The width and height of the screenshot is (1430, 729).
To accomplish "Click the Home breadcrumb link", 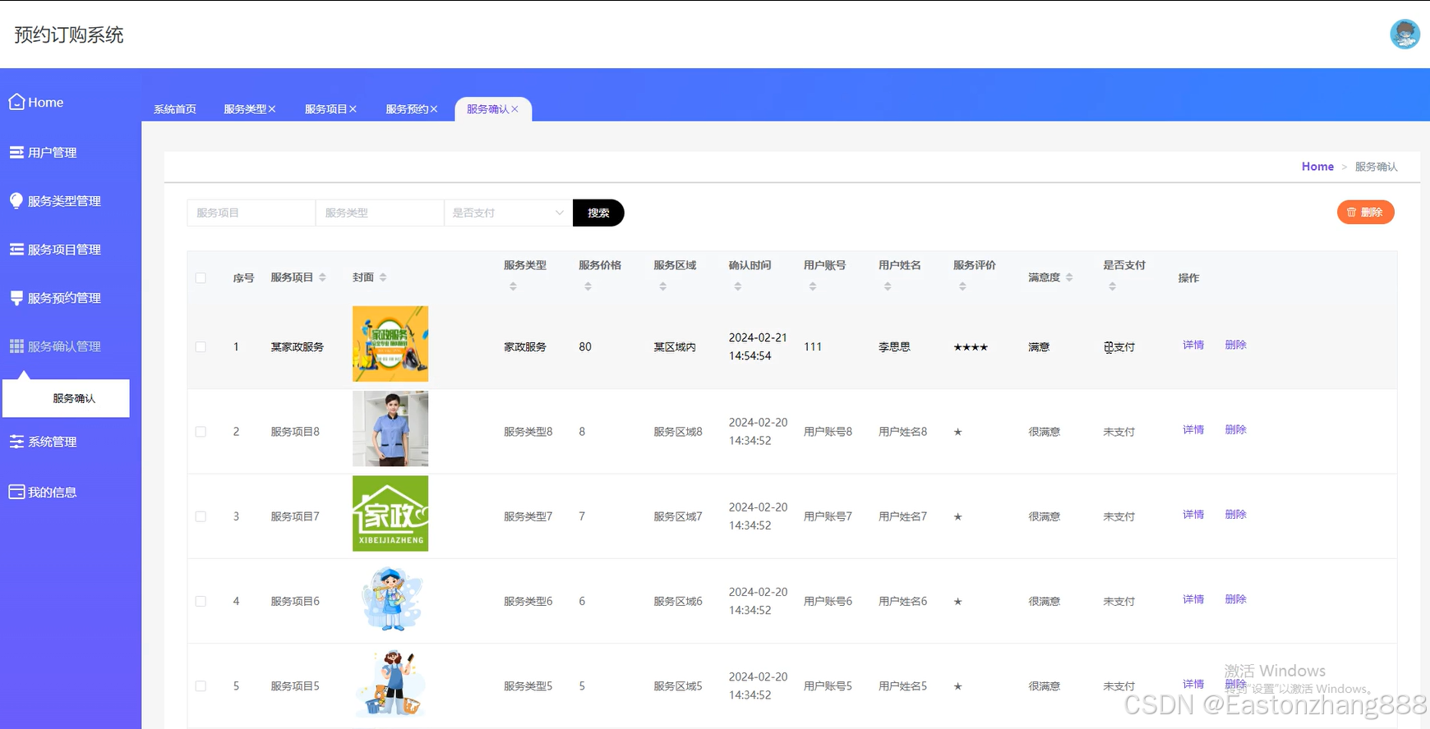I will pyautogui.click(x=1317, y=167).
